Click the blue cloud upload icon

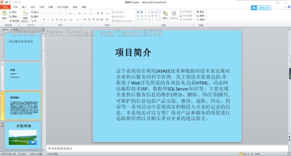tap(254, 8)
